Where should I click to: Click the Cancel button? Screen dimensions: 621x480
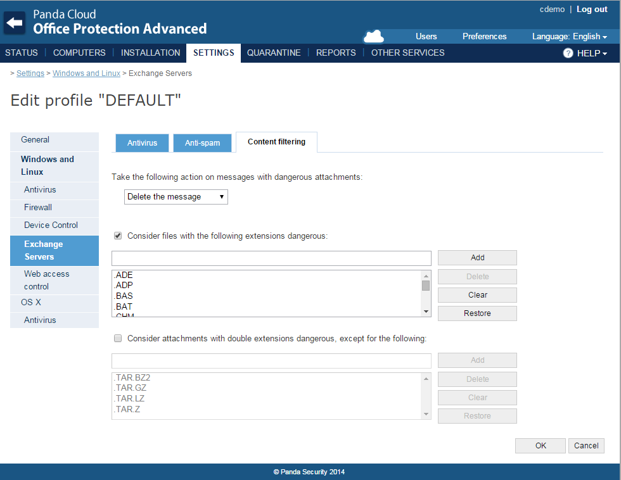click(586, 446)
